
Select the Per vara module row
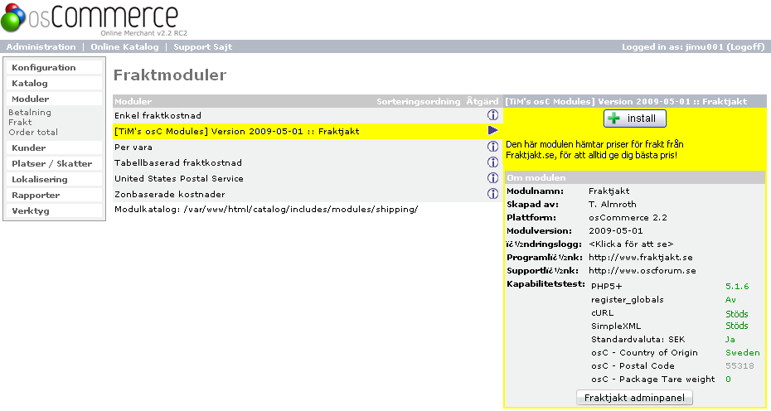point(308,147)
